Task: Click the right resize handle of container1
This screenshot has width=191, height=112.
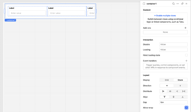Action: (96, 11)
